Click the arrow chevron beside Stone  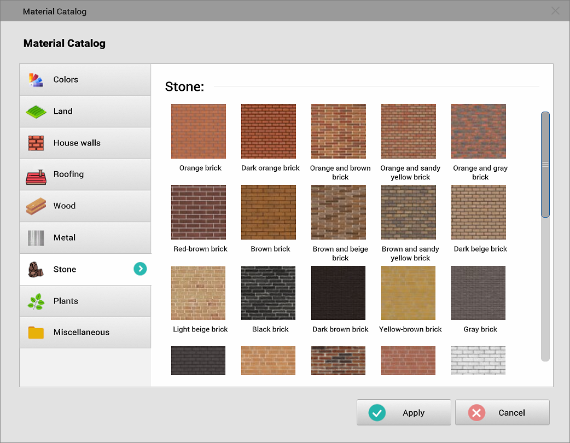140,269
